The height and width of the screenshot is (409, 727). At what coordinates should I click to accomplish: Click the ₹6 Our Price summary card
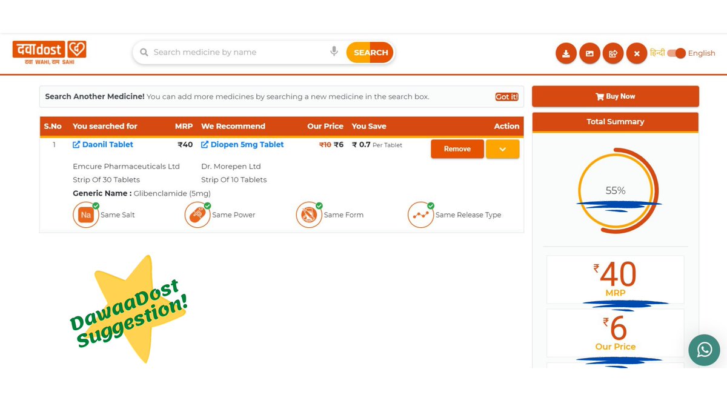tap(616, 333)
